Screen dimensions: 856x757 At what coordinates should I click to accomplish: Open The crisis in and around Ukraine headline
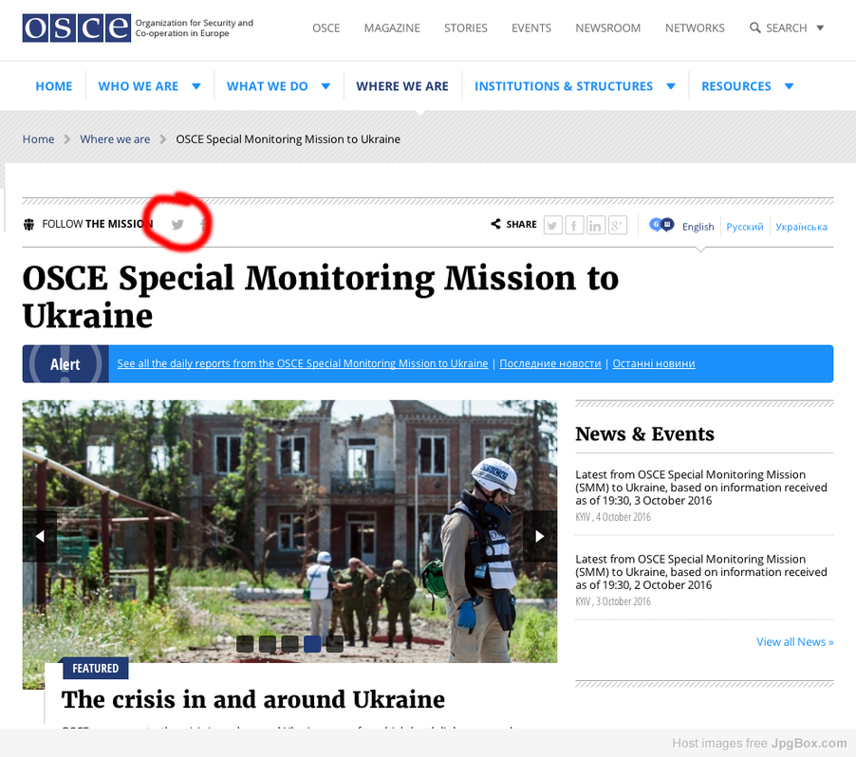click(253, 699)
